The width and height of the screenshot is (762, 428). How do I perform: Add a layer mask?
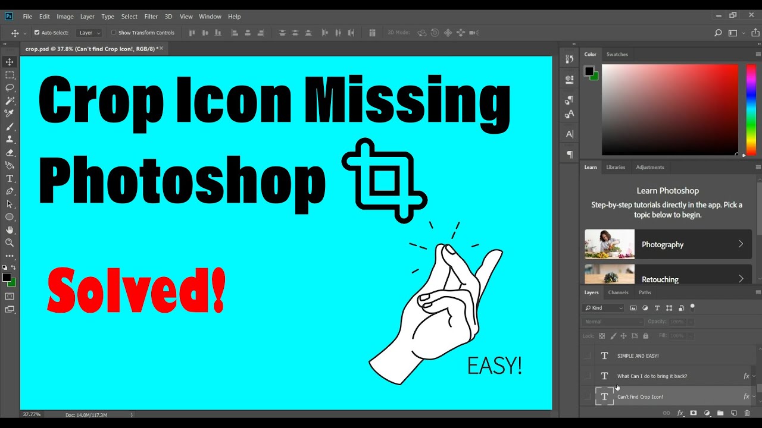[x=693, y=413]
